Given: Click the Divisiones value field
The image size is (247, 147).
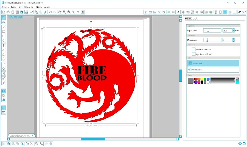Looking at the screenshot, I should (228, 40).
